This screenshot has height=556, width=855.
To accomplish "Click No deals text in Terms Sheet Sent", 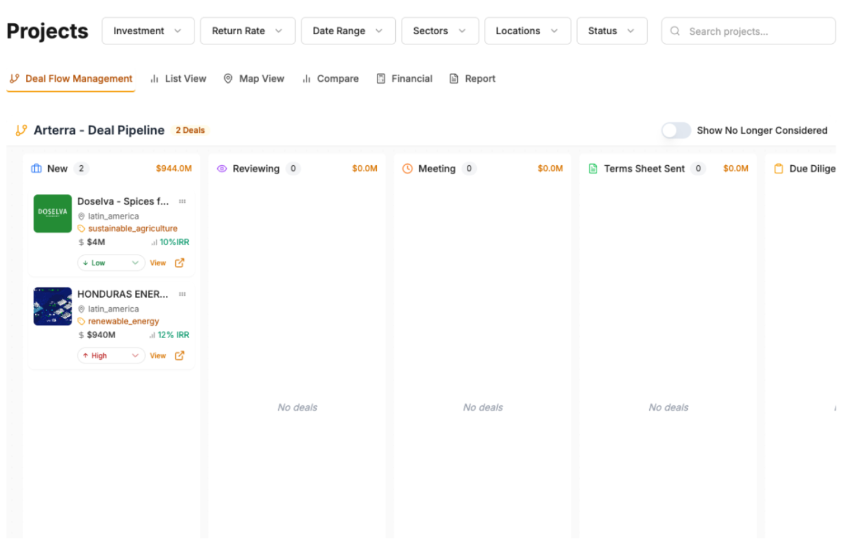I will [668, 407].
